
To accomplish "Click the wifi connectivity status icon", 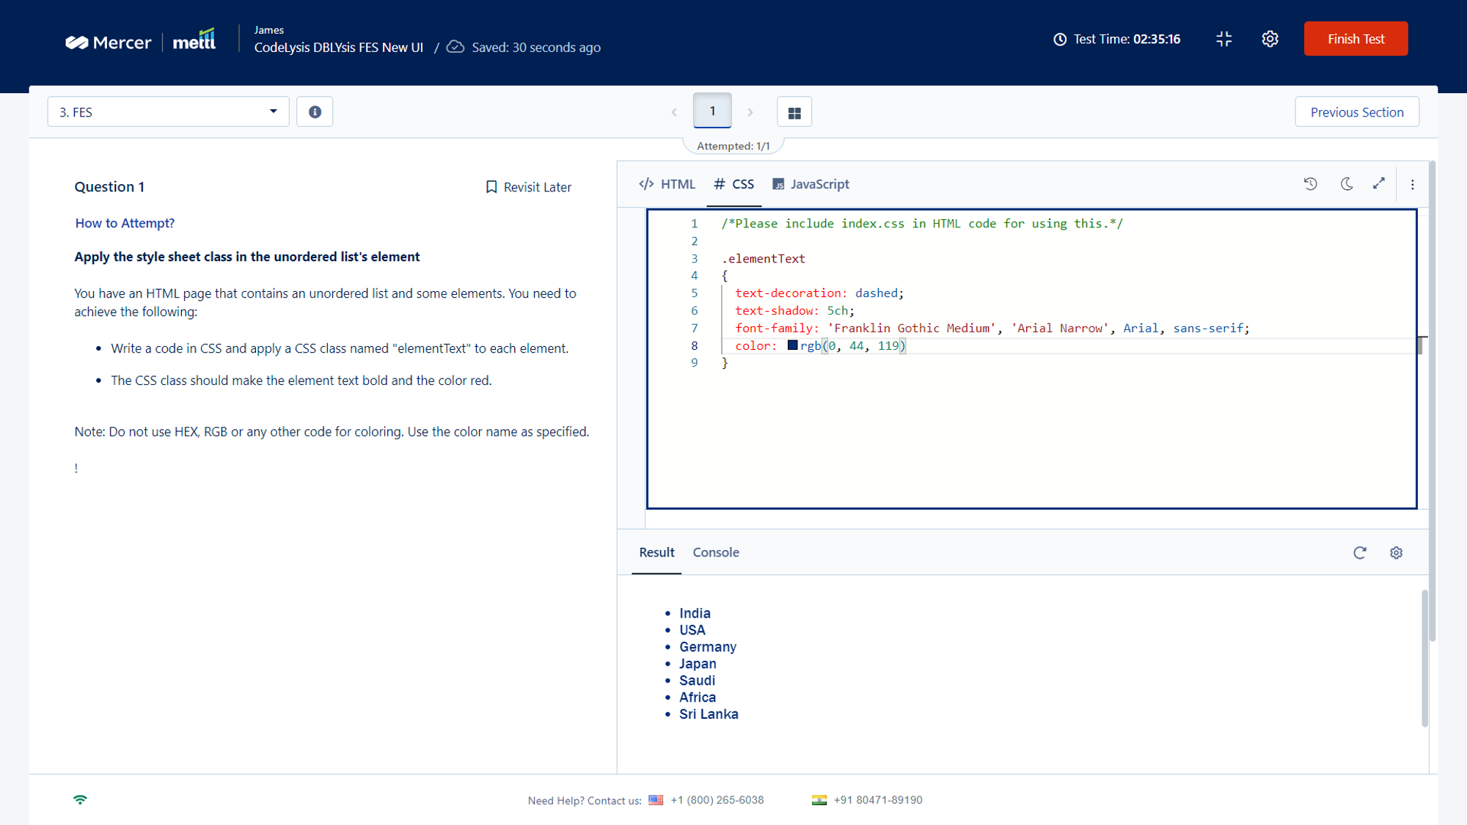I will coord(80,799).
